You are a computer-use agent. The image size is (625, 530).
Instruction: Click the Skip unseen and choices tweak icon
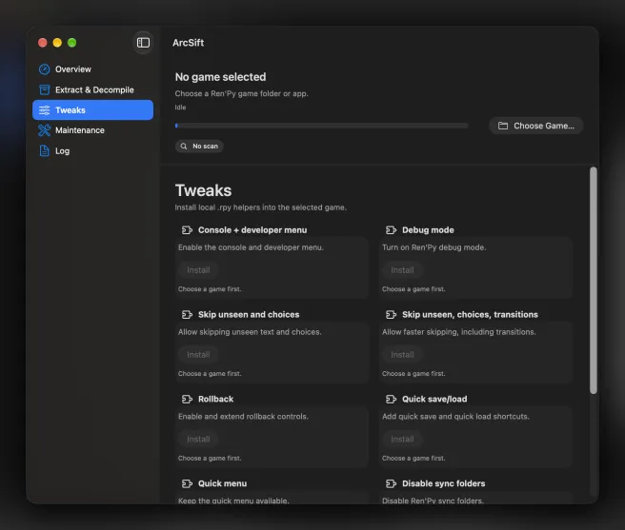(187, 315)
